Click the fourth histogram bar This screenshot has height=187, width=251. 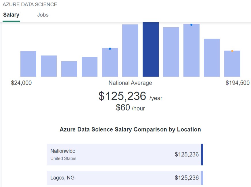pos(89,67)
